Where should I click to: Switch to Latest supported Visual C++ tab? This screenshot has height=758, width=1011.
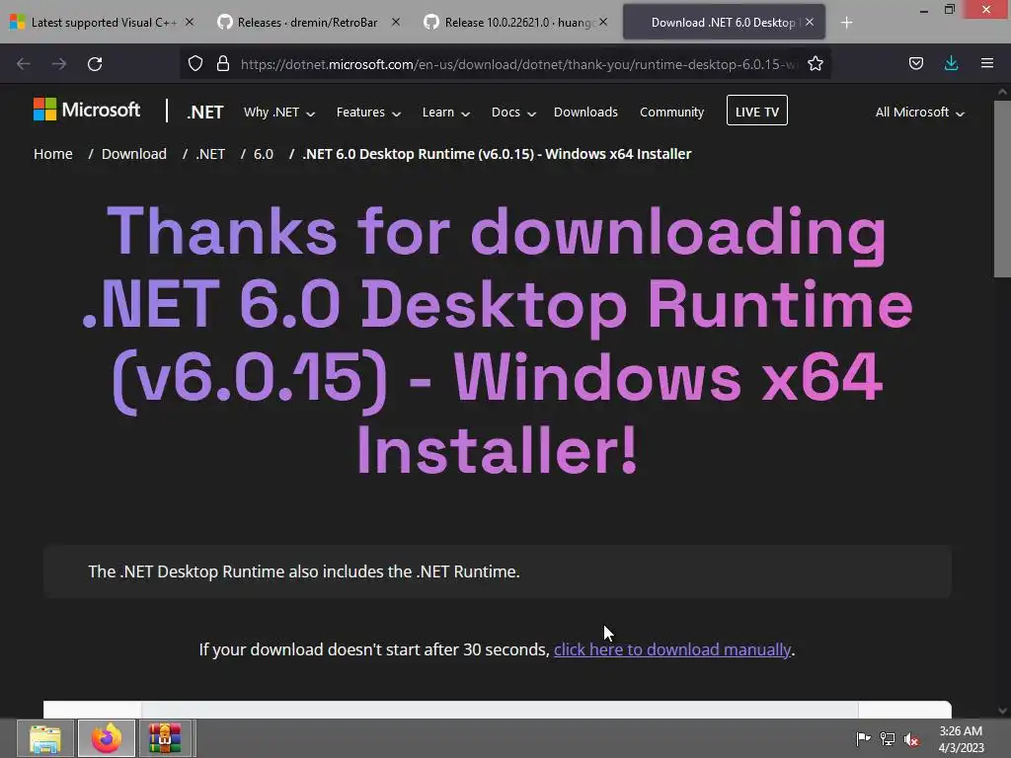coord(103,23)
